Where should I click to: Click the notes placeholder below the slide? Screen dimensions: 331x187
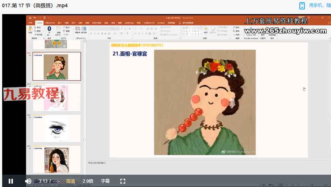pyautogui.click(x=97, y=163)
